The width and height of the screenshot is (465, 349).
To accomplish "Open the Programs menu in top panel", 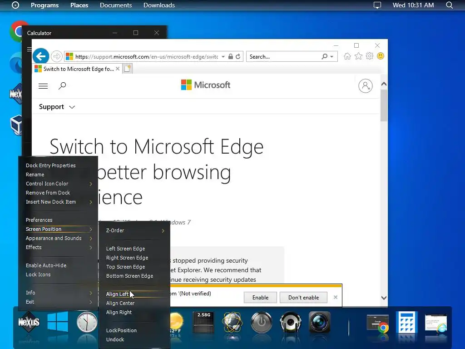I will click(x=45, y=5).
